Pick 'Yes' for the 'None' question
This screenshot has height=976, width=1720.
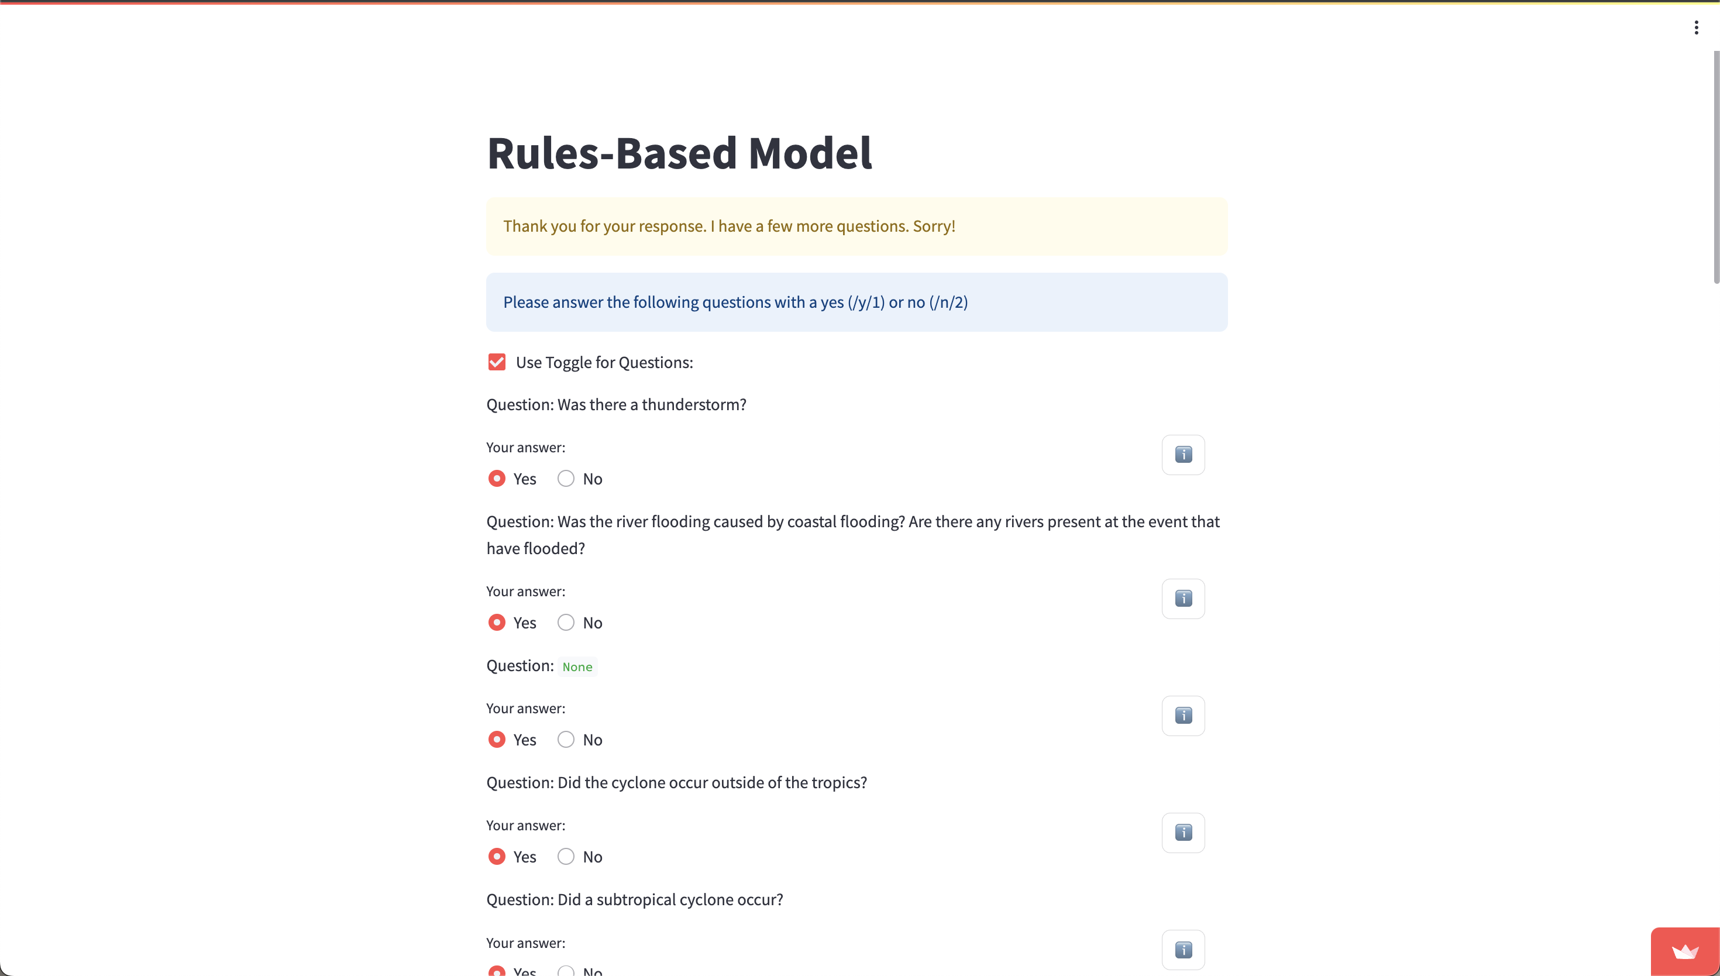[x=497, y=740]
